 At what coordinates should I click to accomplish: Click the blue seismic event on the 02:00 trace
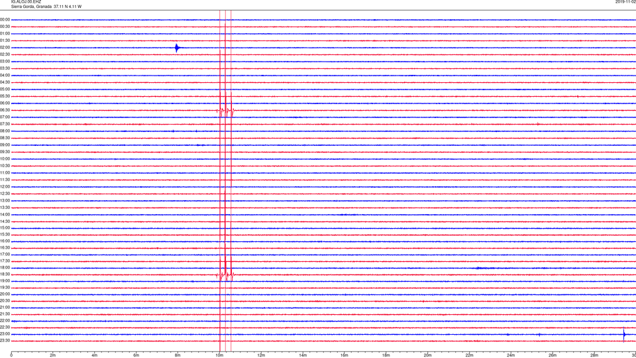coord(177,48)
